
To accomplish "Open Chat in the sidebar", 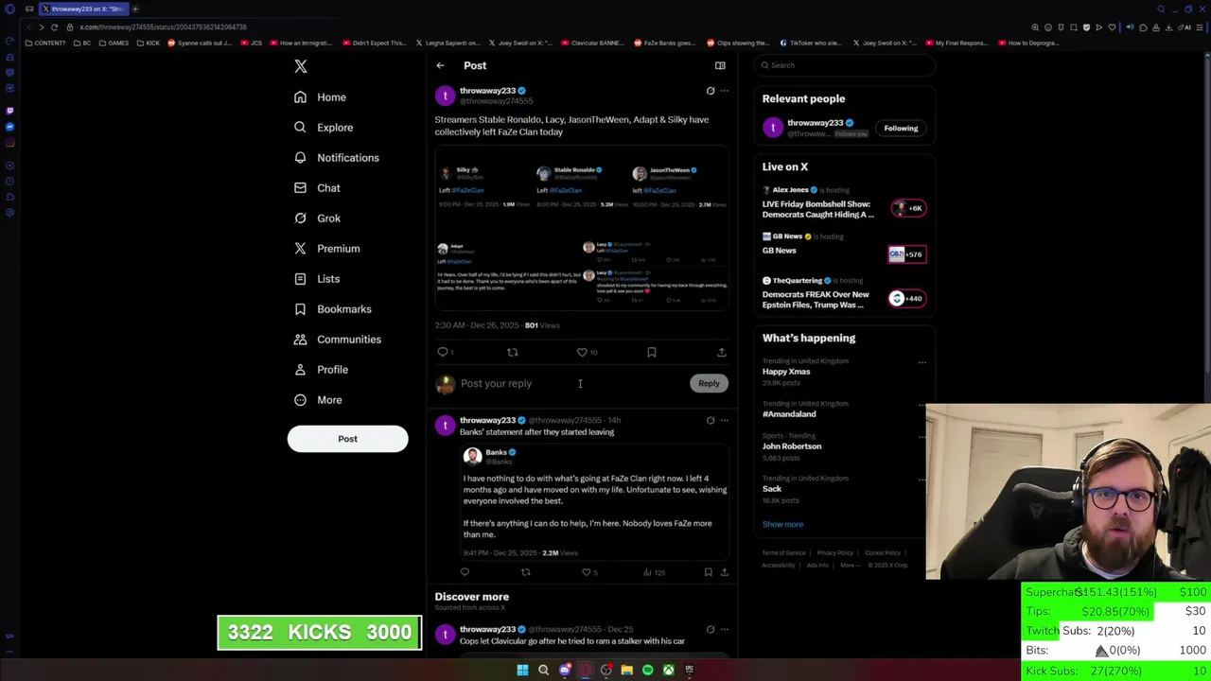I will [x=317, y=188].
